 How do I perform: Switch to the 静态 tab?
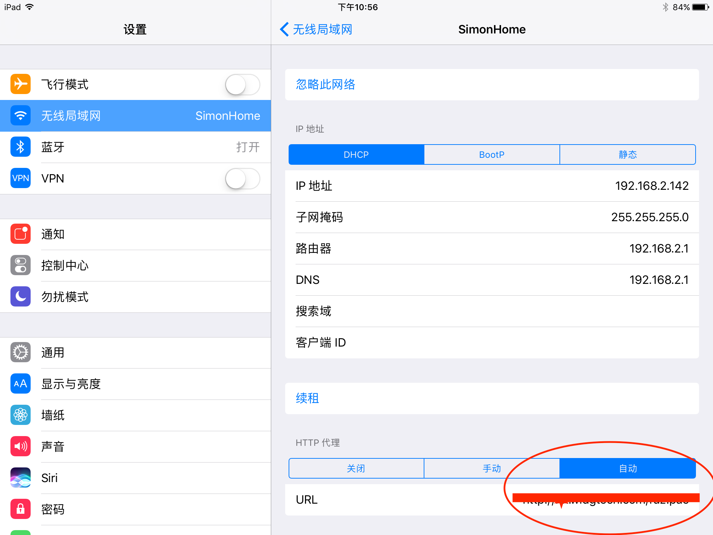click(628, 155)
